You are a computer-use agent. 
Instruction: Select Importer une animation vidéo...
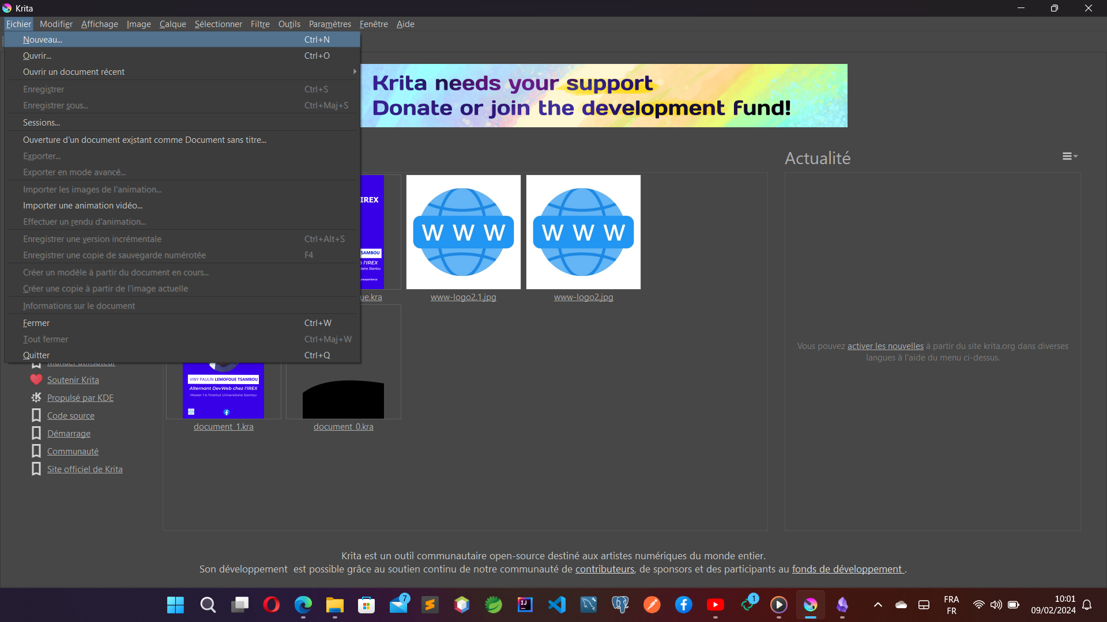pos(182,206)
